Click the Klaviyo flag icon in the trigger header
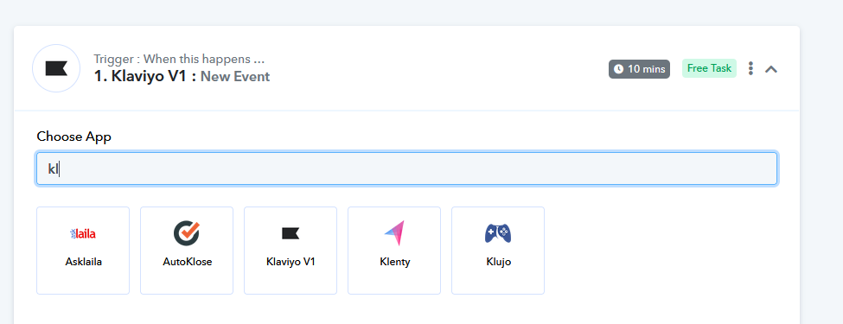The image size is (843, 324). click(56, 68)
